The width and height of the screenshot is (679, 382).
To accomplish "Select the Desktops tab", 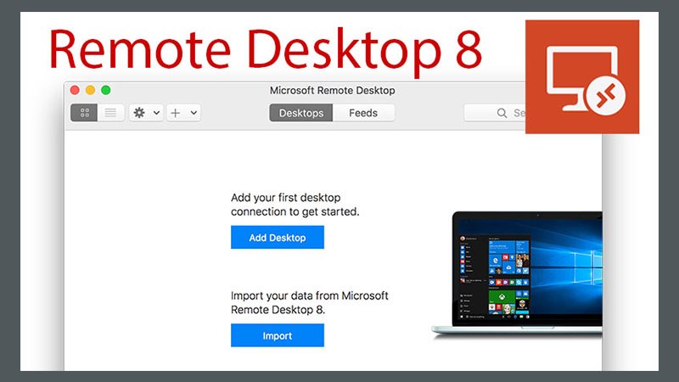I will tap(301, 113).
